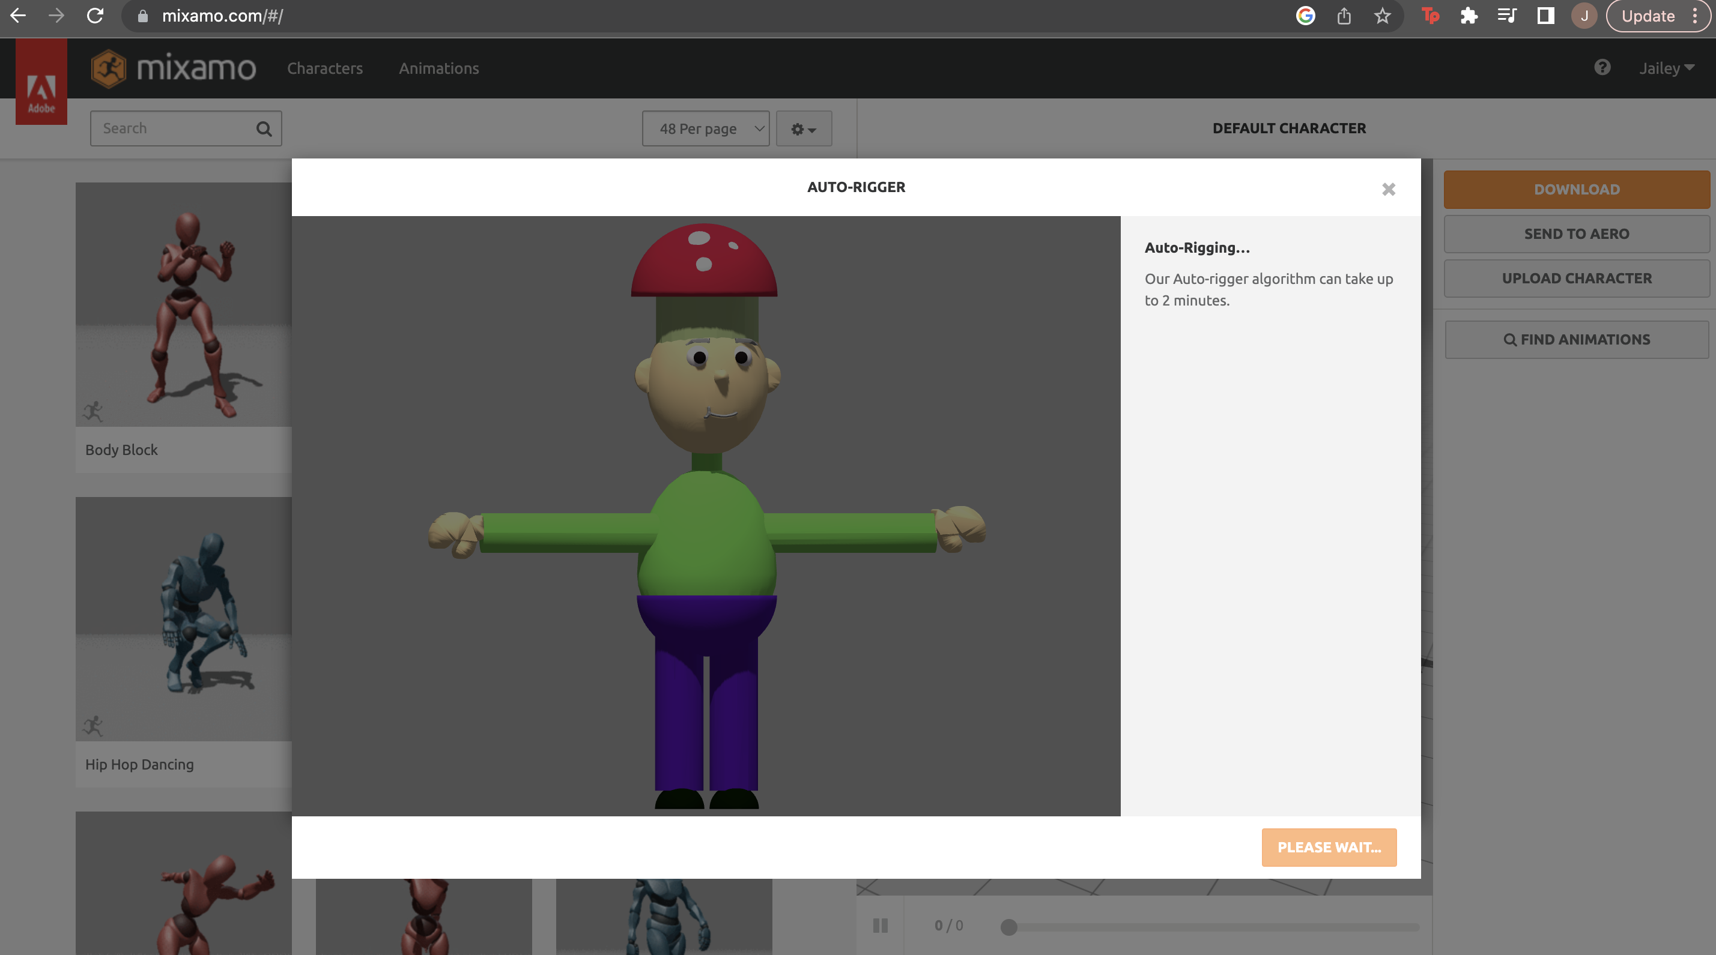Expand the Jailey account menu
The width and height of the screenshot is (1716, 955).
(x=1667, y=68)
